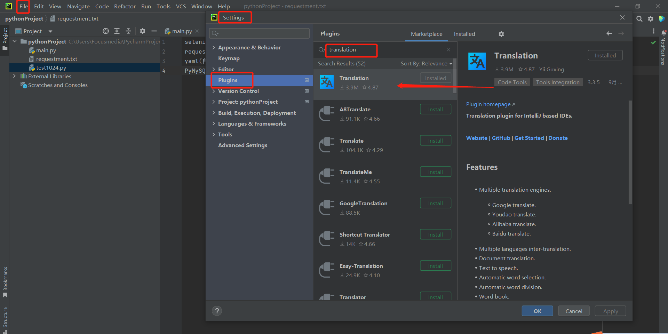
Task: Click the Easy-Translation plugin icon
Action: 327,270
